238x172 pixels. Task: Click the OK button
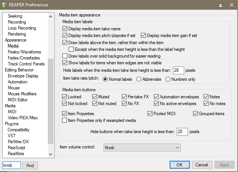[x=180, y=165]
